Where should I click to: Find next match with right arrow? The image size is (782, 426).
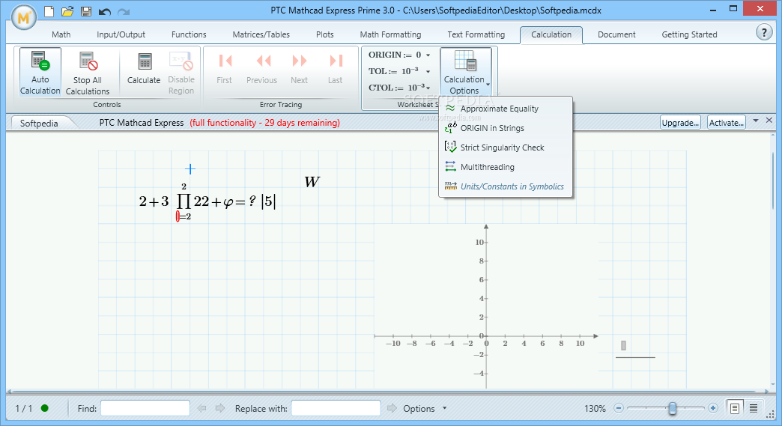[x=220, y=408]
